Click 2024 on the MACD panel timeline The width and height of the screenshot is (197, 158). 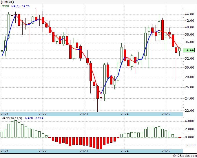pos(125,151)
